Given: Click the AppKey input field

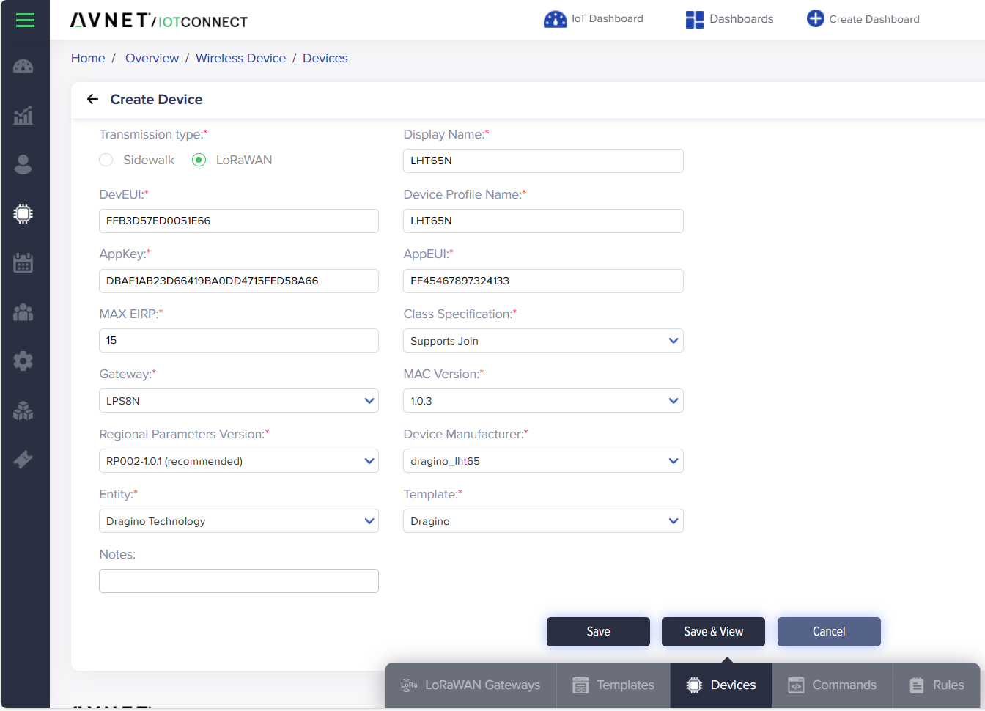Looking at the screenshot, I should point(239,281).
